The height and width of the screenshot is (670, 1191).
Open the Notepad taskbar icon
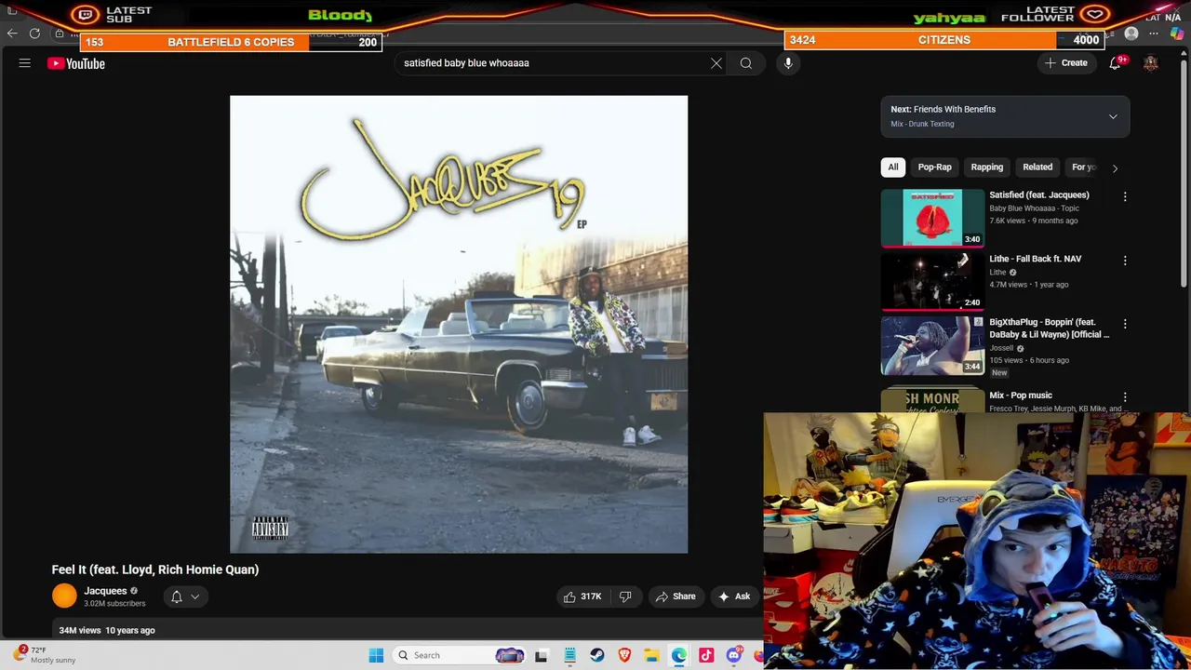tap(569, 656)
